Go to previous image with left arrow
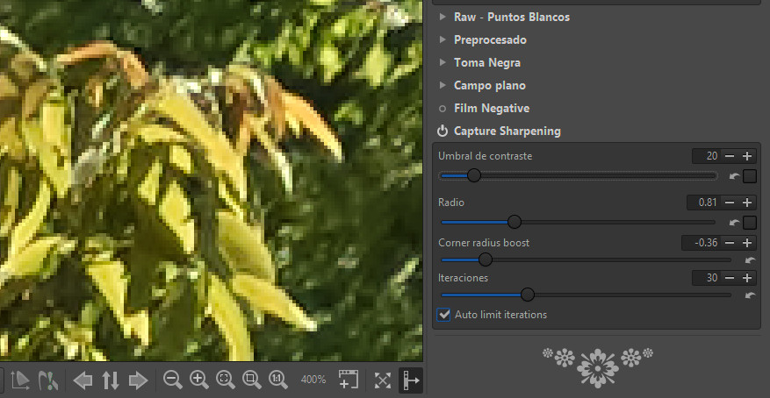This screenshot has width=770, height=398. pyautogui.click(x=83, y=380)
